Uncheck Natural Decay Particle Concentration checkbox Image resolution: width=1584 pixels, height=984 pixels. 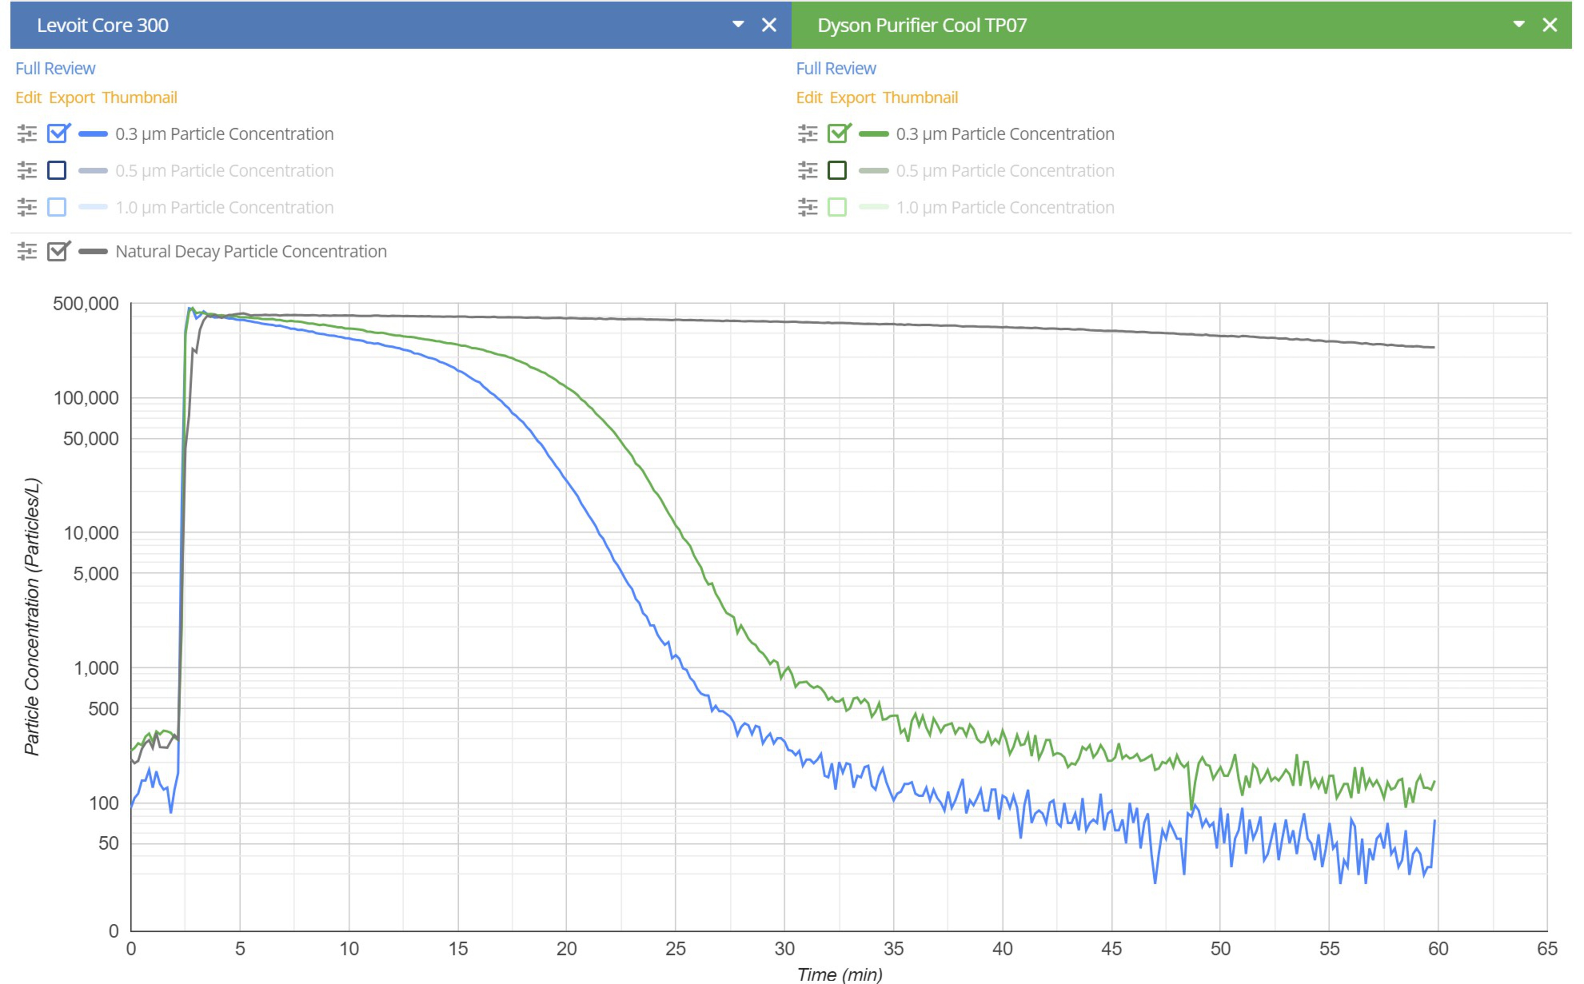pos(57,251)
